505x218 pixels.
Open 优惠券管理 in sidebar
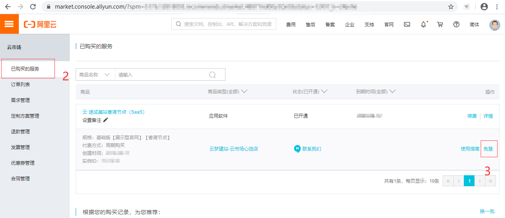click(x=23, y=163)
